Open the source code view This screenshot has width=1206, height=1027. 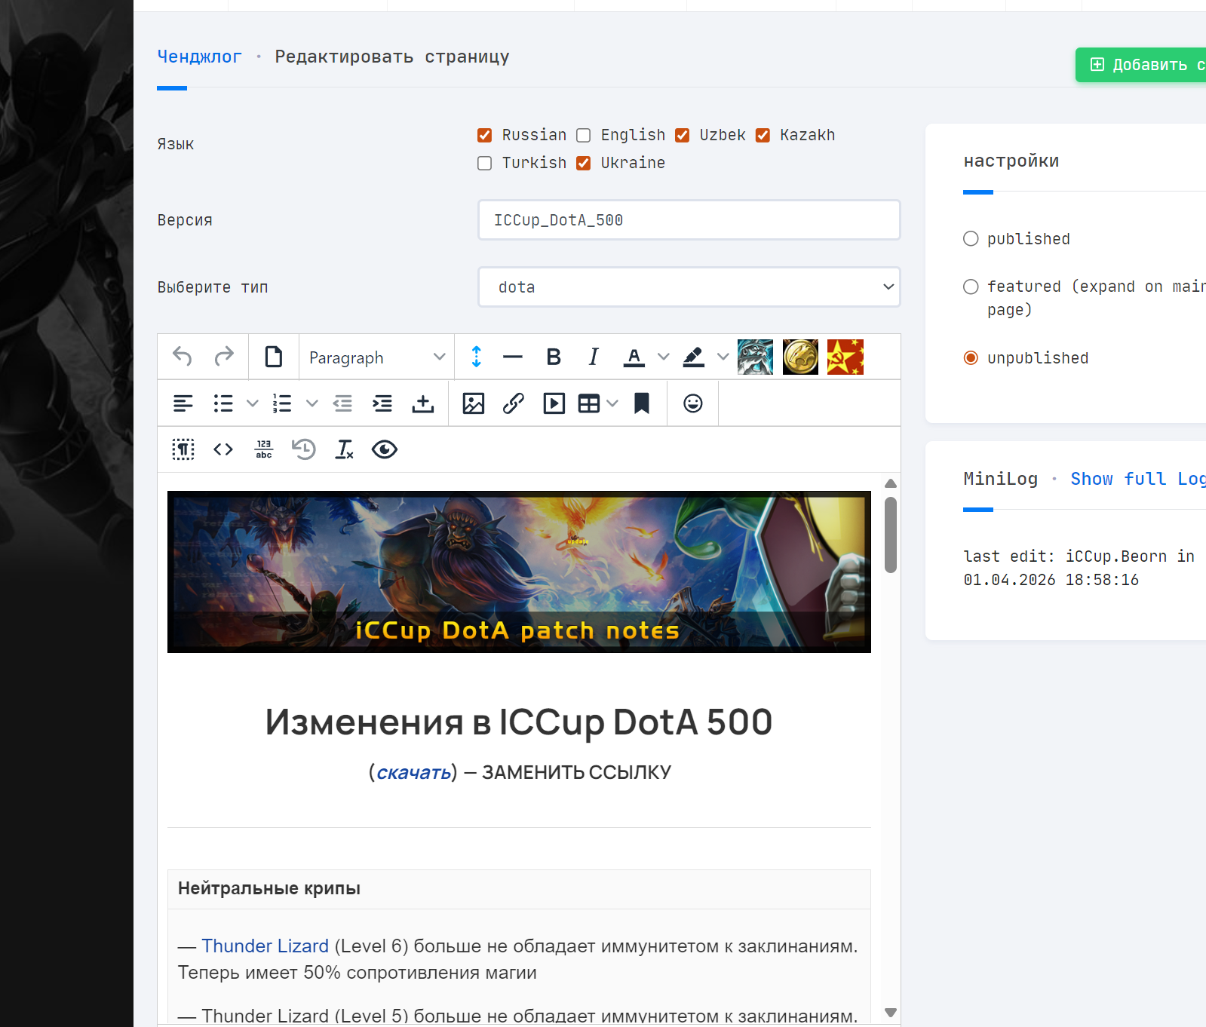[223, 449]
